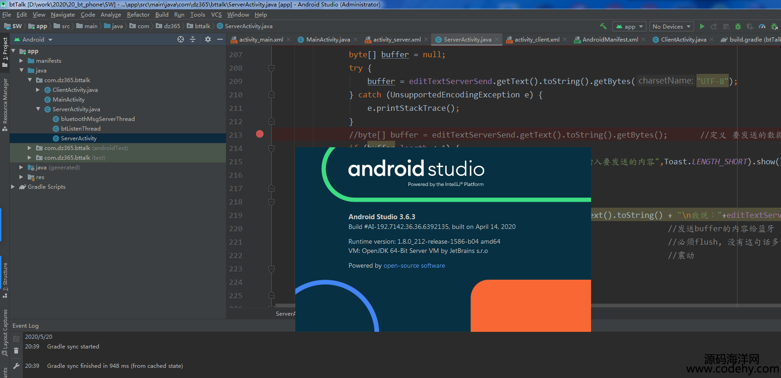The height and width of the screenshot is (378, 781).
Task: Toggle fold marker at line 217
Action: pos(271,188)
